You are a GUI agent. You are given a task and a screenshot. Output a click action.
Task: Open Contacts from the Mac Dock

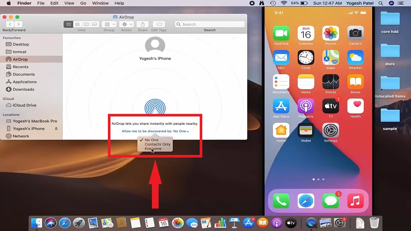(121, 223)
